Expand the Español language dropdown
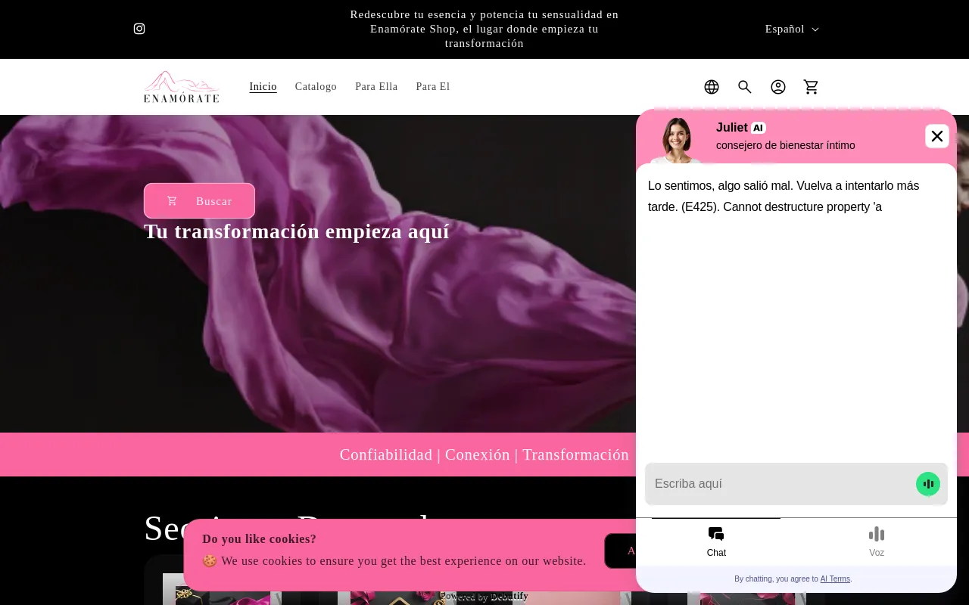969x605 pixels. 792,29
